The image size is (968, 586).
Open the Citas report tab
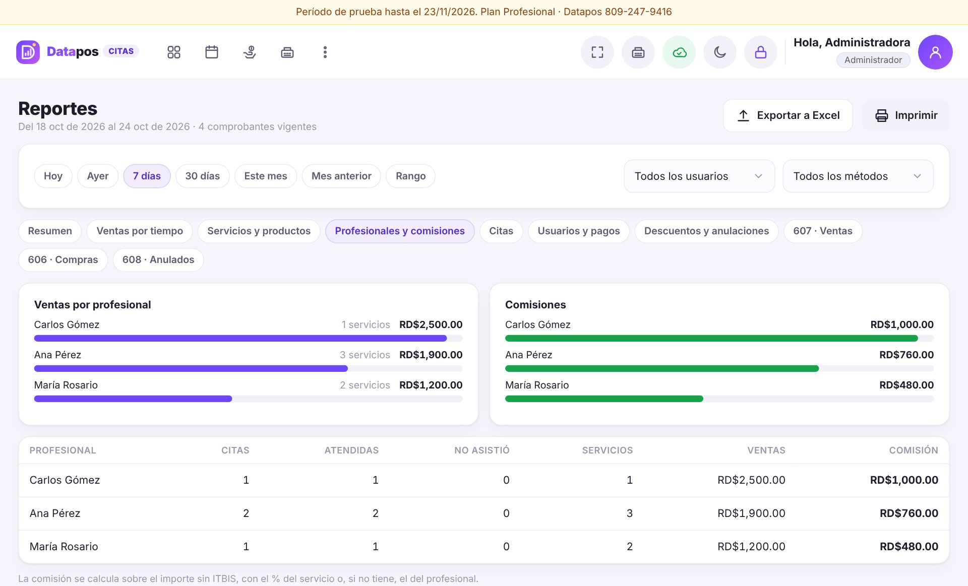(501, 231)
